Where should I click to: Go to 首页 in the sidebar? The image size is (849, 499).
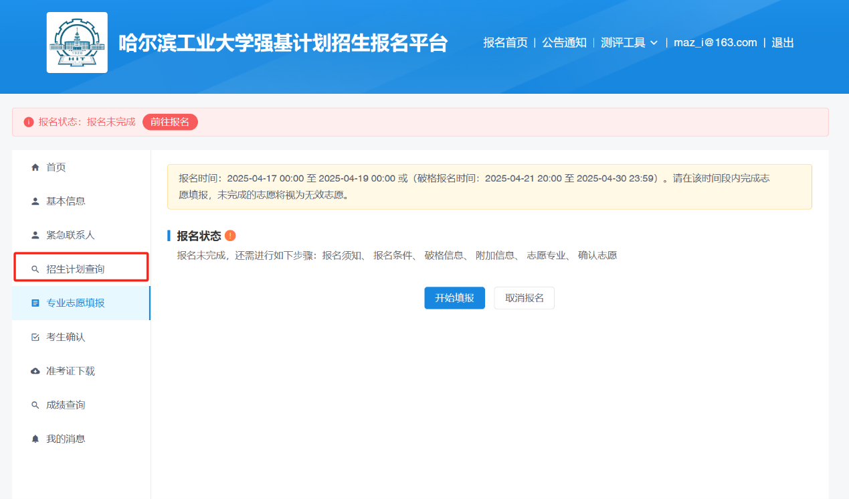pos(81,167)
